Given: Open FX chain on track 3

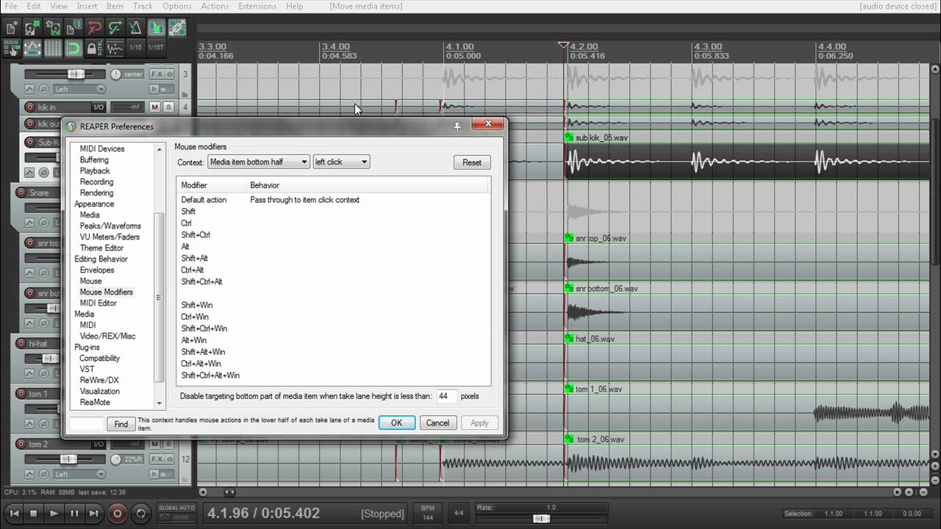Looking at the screenshot, I should tap(157, 74).
